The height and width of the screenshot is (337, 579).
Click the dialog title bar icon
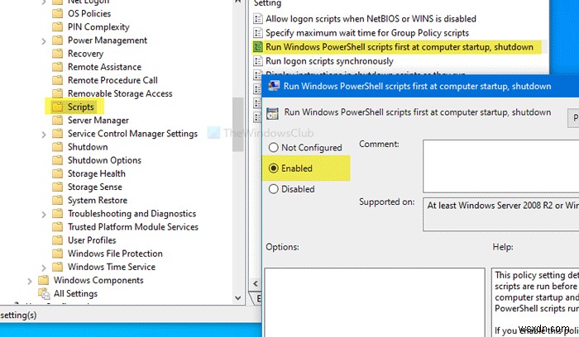274,86
